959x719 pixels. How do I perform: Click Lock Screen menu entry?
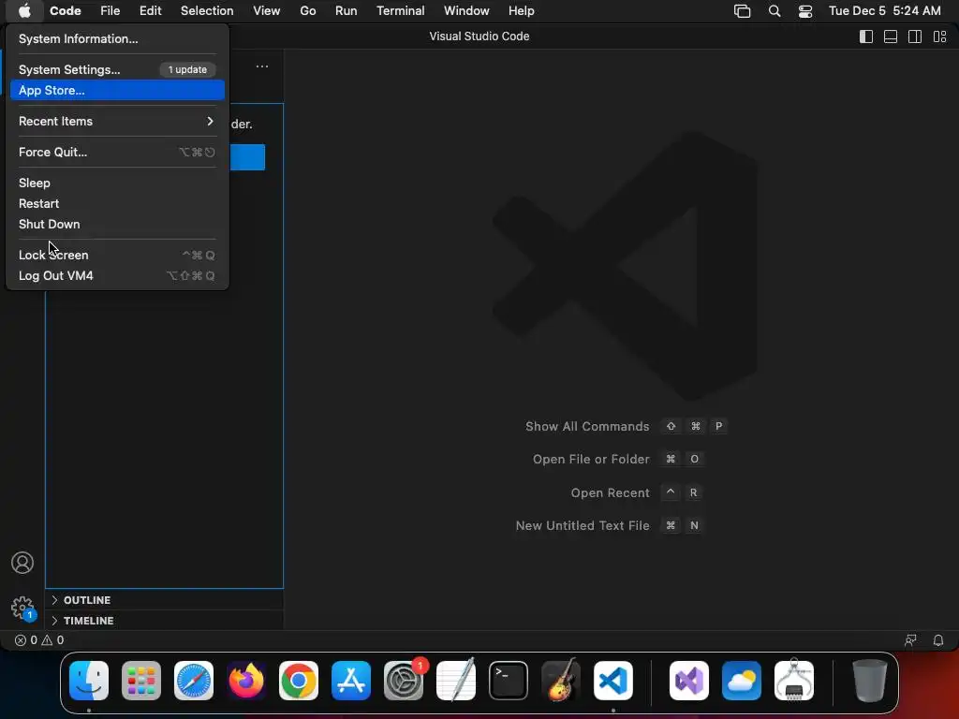coord(117,255)
